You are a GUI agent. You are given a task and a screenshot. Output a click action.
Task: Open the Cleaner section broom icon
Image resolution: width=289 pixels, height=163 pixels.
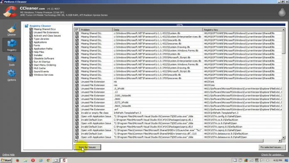[x=12, y=28]
